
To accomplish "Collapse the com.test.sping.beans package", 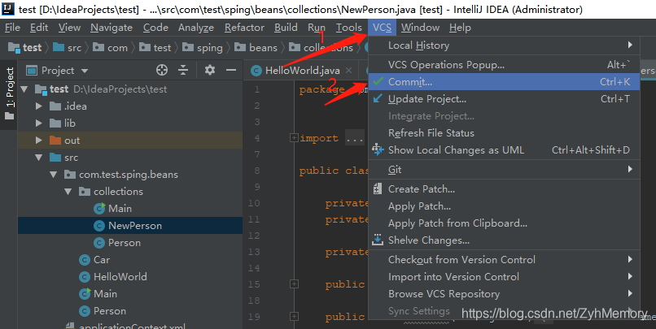I will [x=54, y=175].
